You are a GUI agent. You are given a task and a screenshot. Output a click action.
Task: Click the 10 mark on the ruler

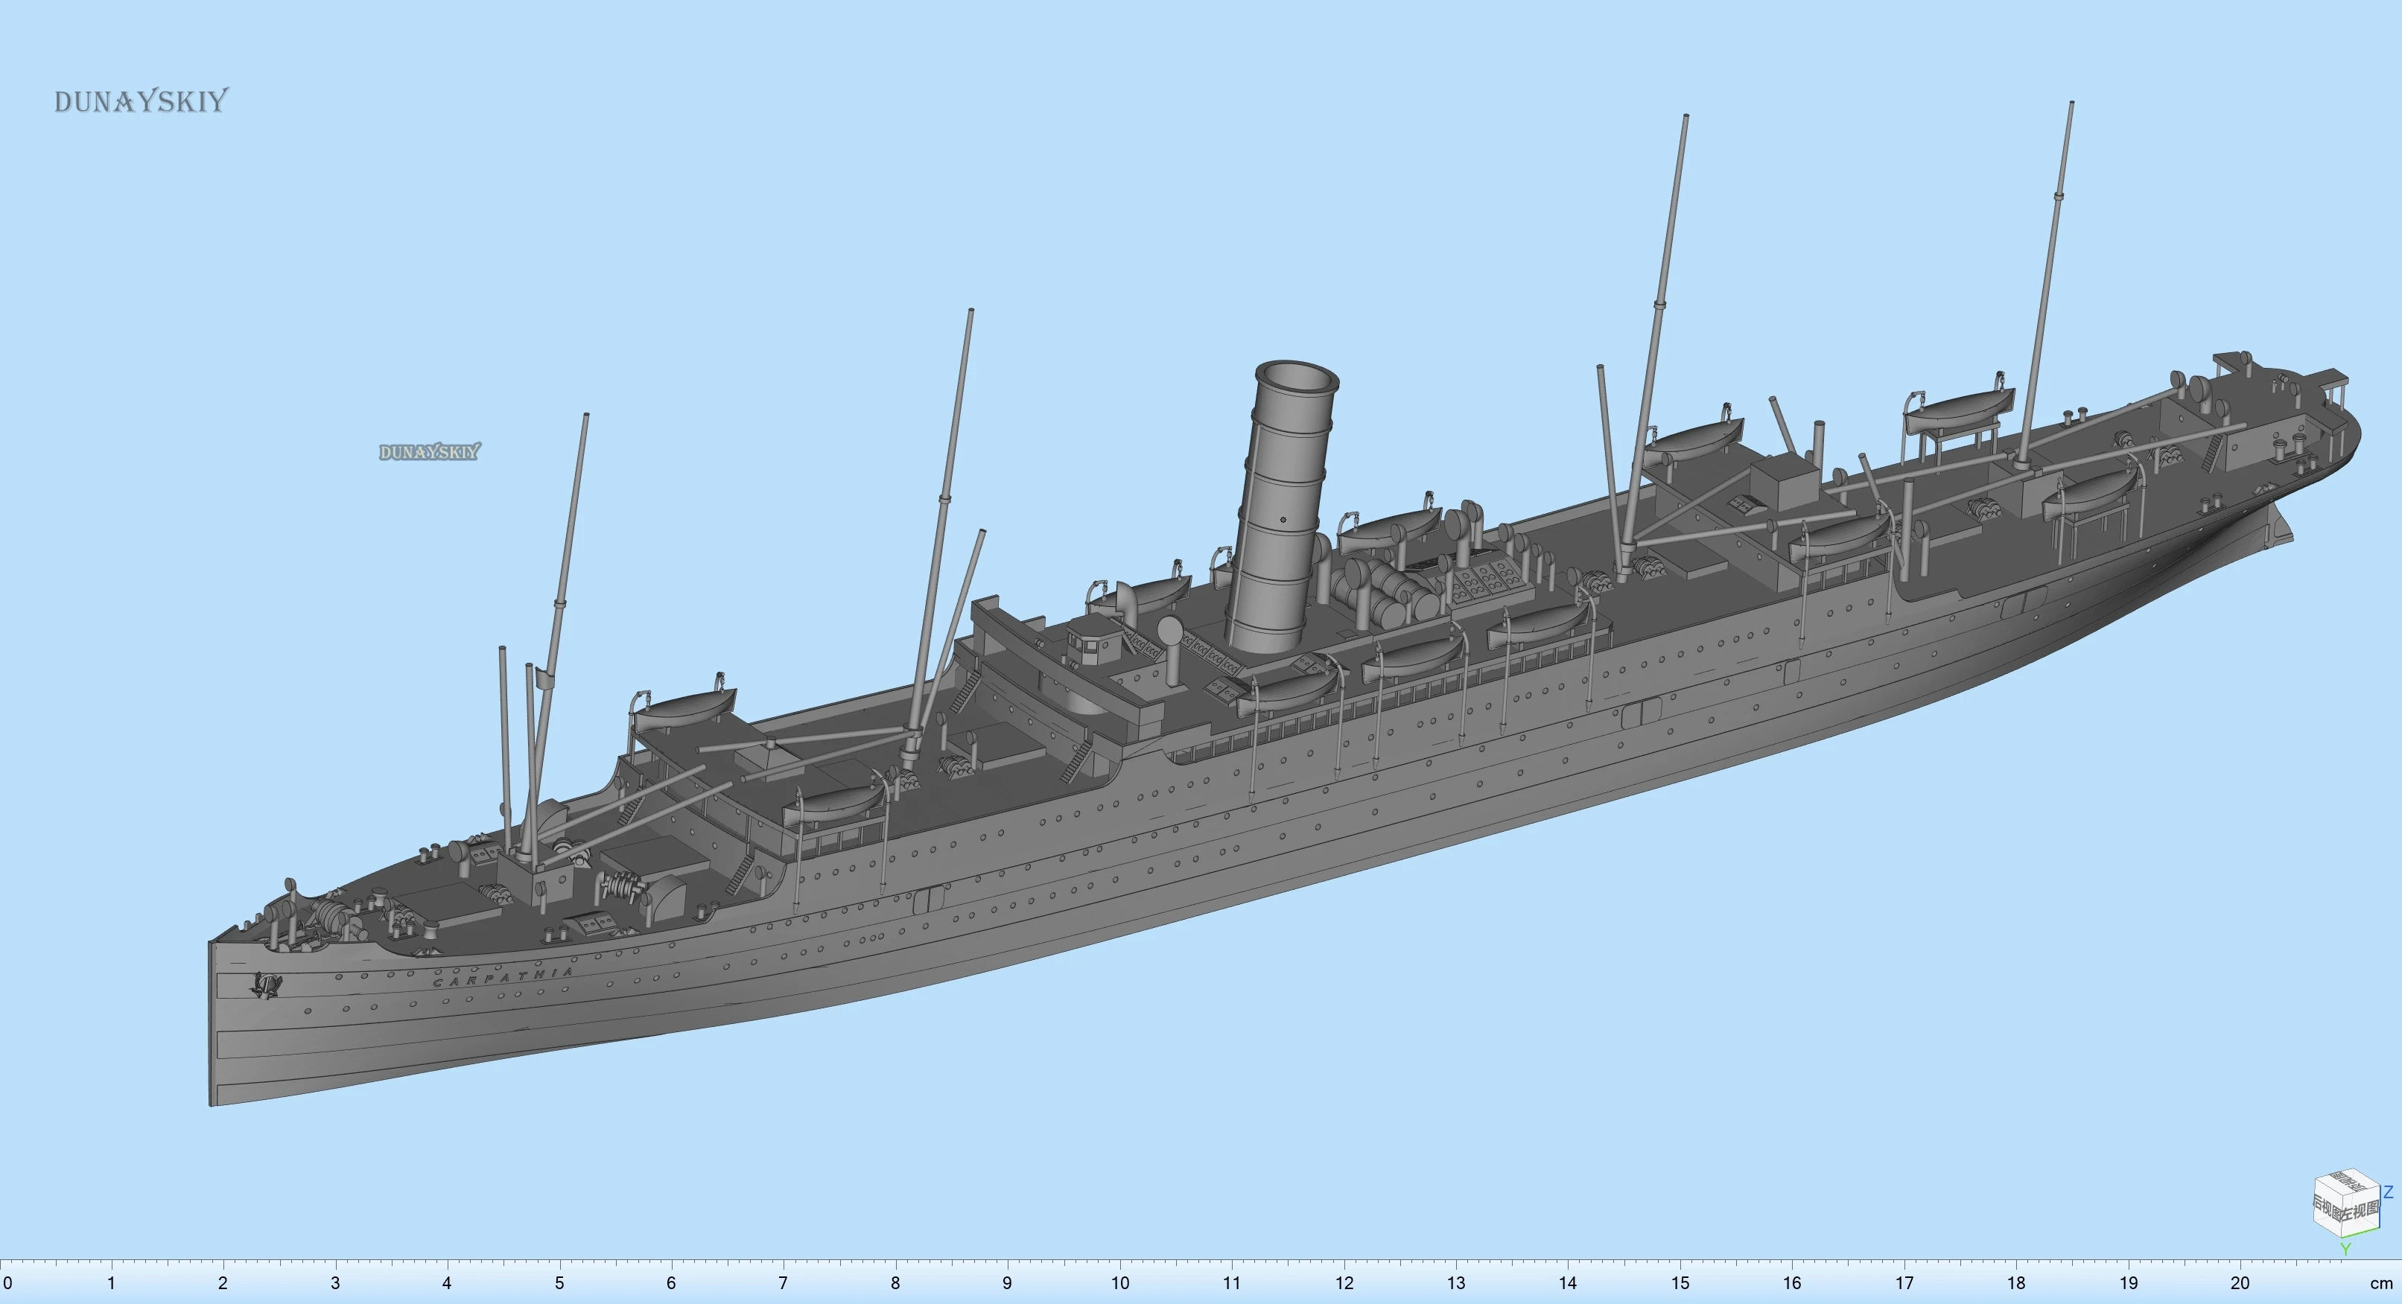[1119, 1283]
